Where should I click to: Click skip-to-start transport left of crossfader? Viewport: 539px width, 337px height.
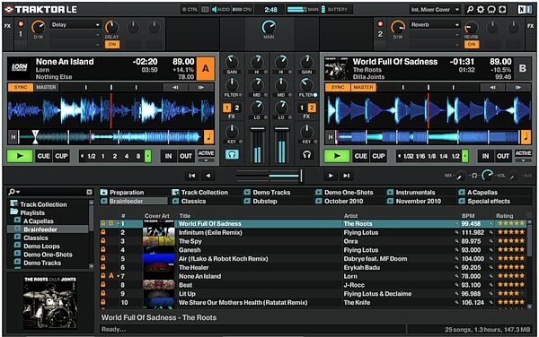tap(192, 176)
